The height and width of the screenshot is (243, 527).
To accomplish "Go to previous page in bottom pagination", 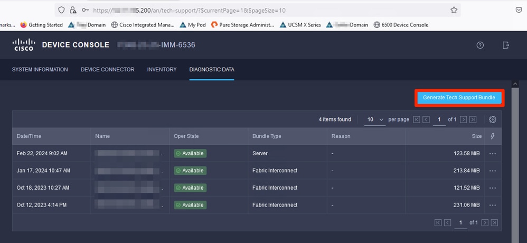I will coord(447,222).
